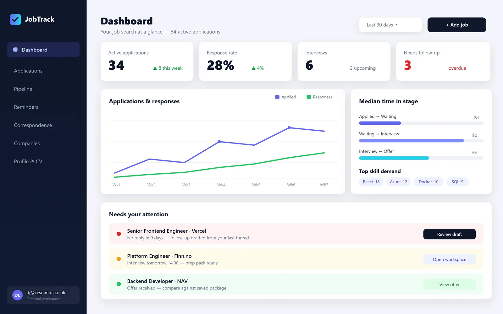
Task: Click the green up arrow next to 4%
Action: pyautogui.click(x=253, y=68)
